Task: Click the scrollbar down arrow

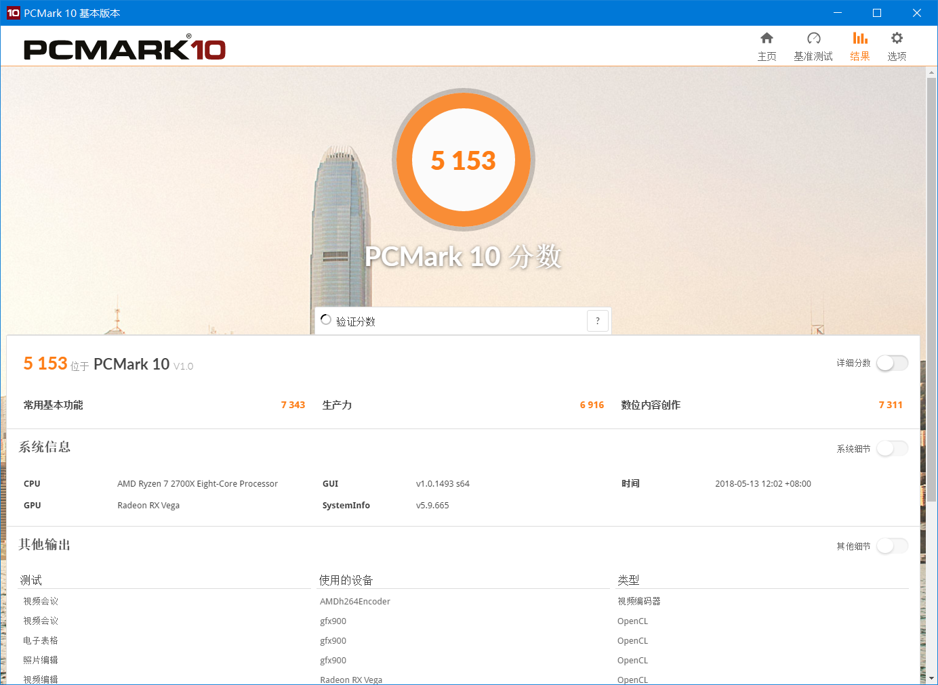Action: [931, 678]
